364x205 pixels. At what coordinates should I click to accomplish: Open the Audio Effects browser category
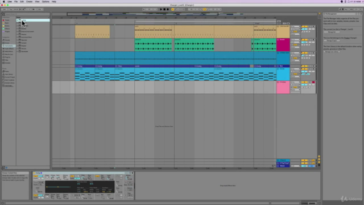[x=9, y=48]
